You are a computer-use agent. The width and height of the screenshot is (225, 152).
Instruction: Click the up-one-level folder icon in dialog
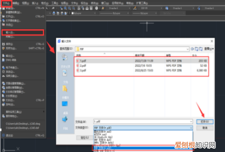(196, 49)
